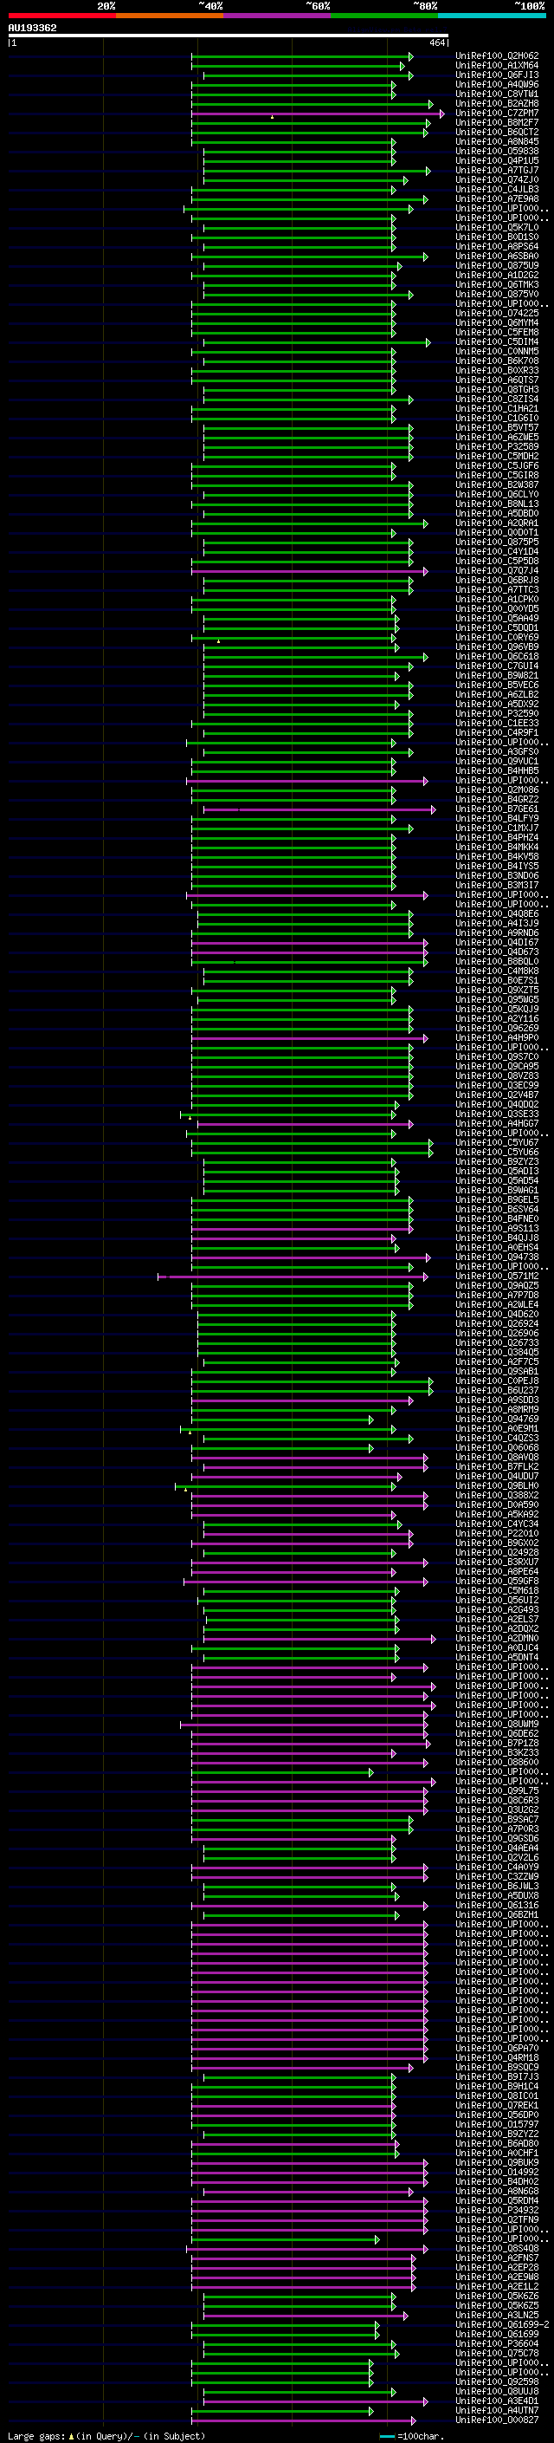
Task: Click the green alignment bar for B8M2F7
Action: pyautogui.click(x=310, y=122)
